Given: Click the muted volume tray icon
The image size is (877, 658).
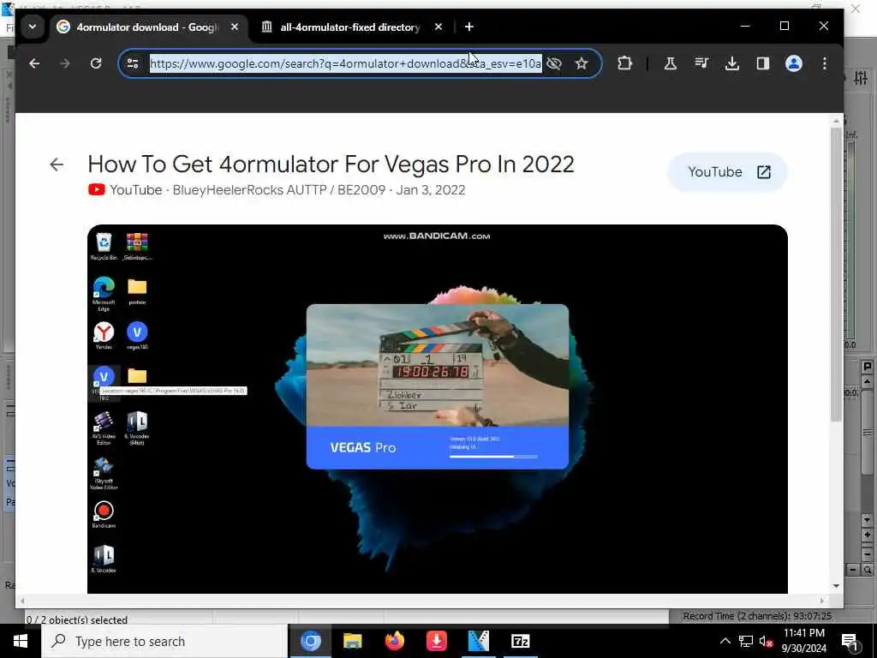Looking at the screenshot, I should coord(766,642).
